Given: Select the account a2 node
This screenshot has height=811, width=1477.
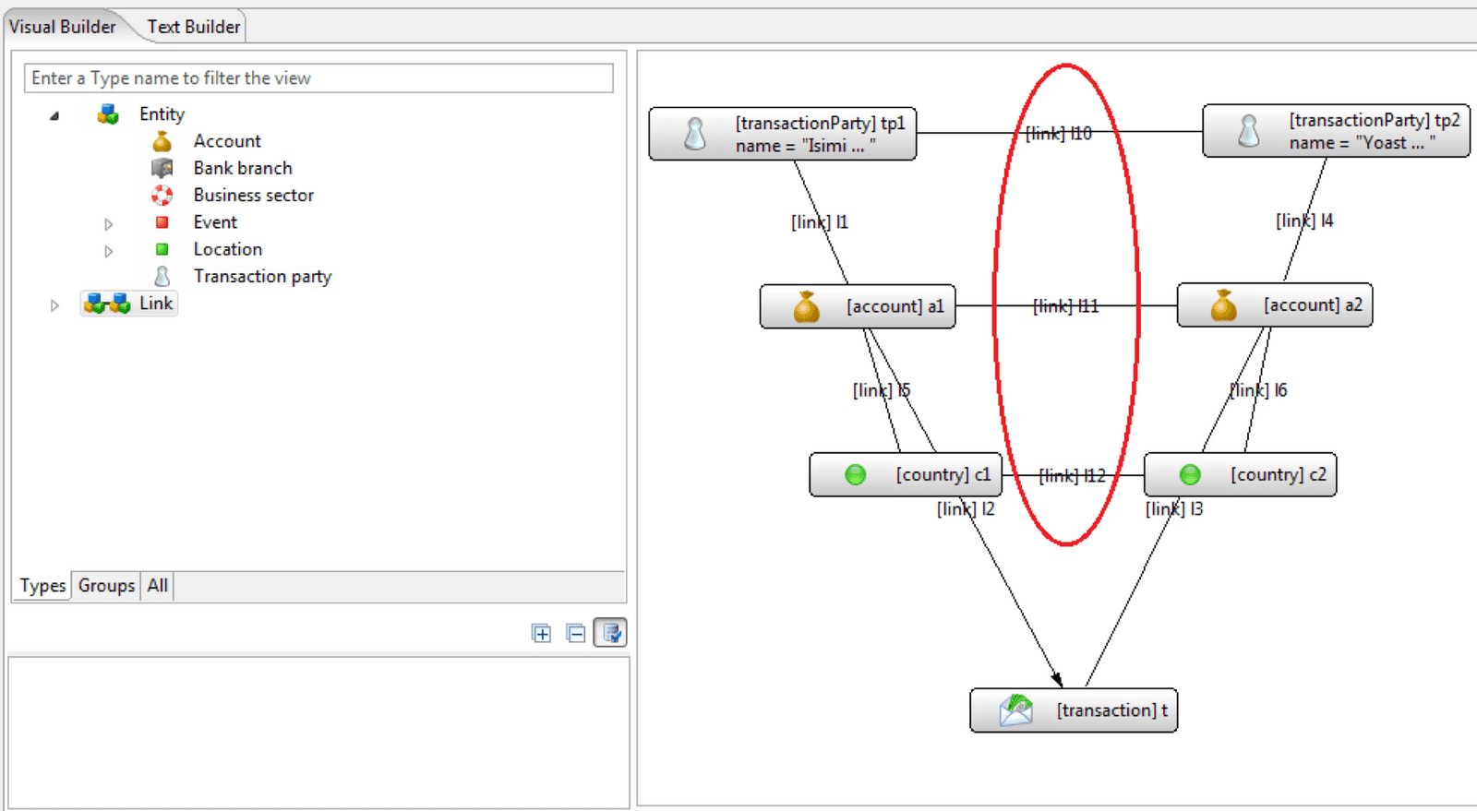Looking at the screenshot, I should click(x=1275, y=305).
